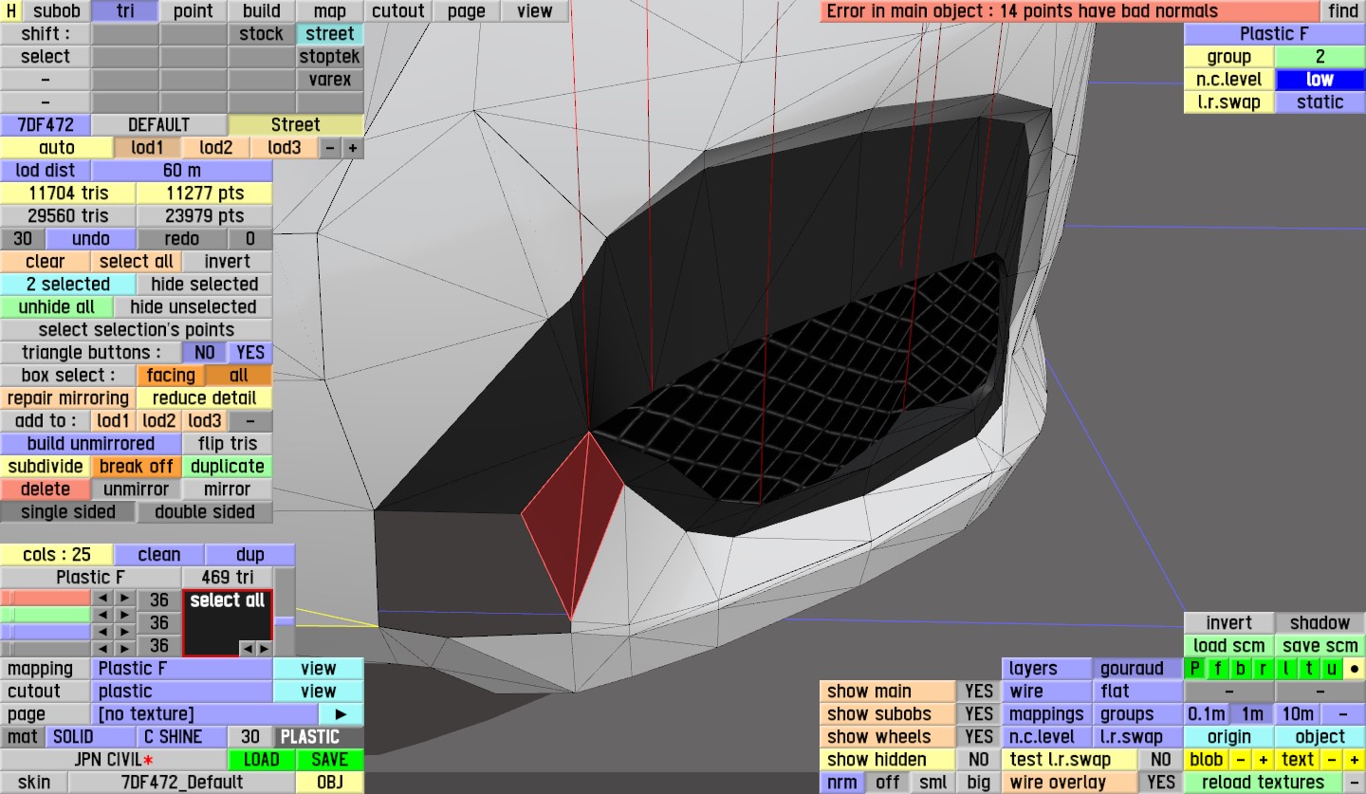
Task: Set box select mode to facing
Action: click(x=171, y=376)
